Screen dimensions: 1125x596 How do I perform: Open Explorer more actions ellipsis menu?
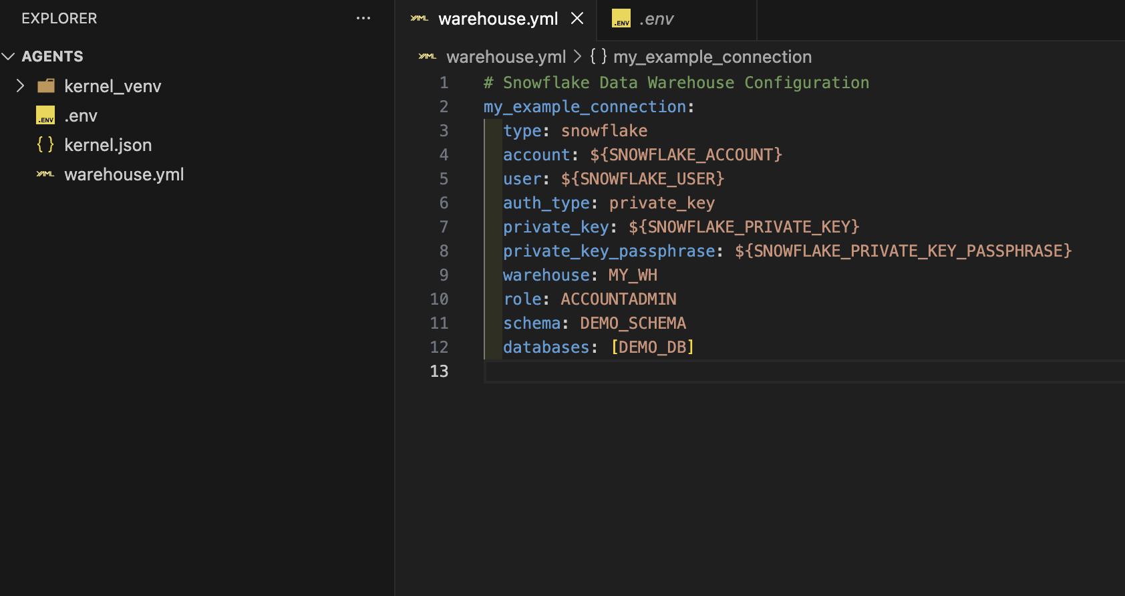click(x=363, y=19)
